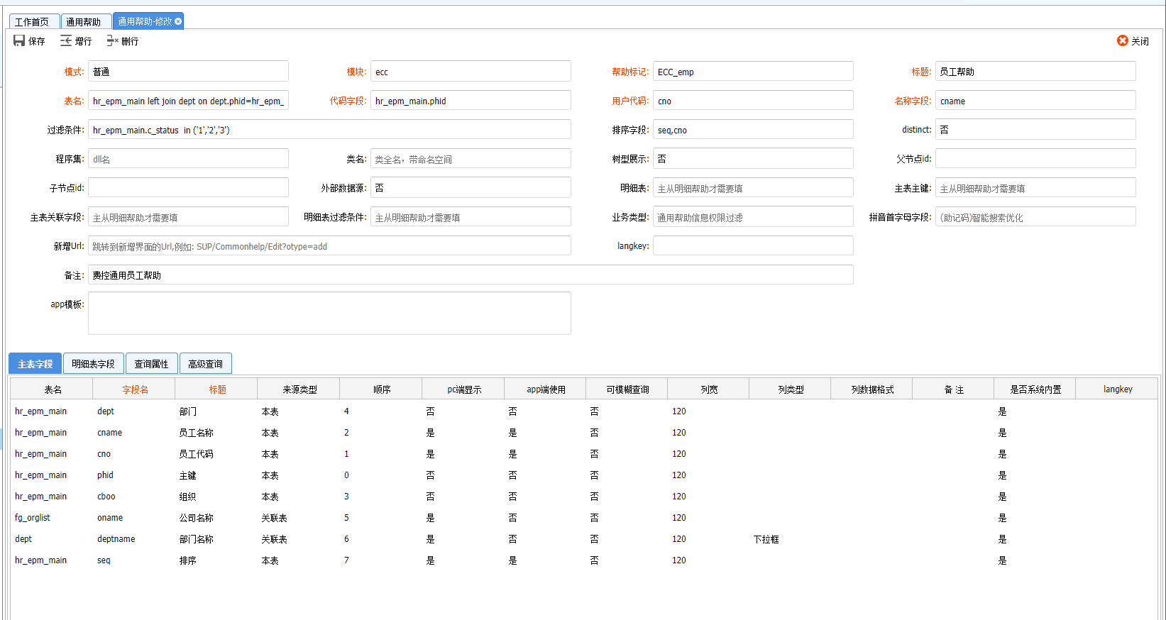The height and width of the screenshot is (620, 1166).
Task: Click the 主表关联字段 input field
Action: point(188,216)
